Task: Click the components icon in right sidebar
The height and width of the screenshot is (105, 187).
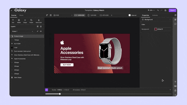Action: click(175, 19)
